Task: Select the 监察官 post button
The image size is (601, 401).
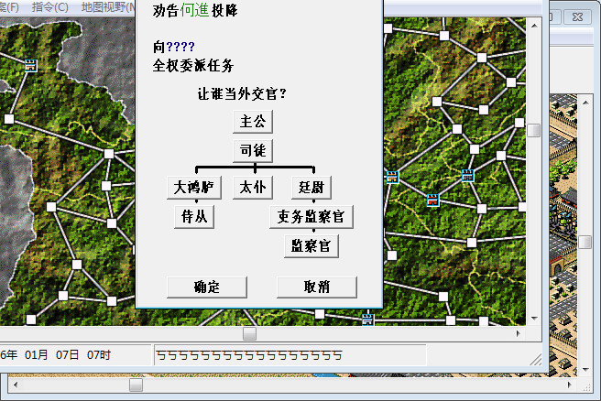Action: click(311, 246)
